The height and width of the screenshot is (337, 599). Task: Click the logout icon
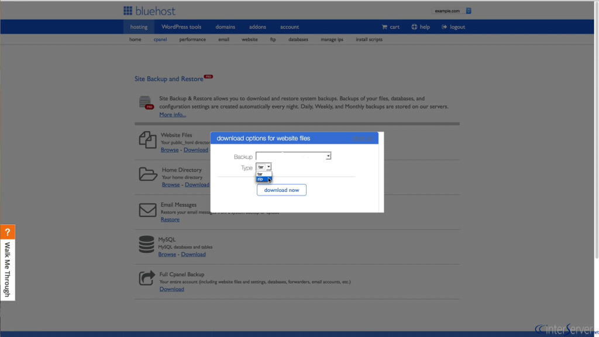(x=445, y=26)
